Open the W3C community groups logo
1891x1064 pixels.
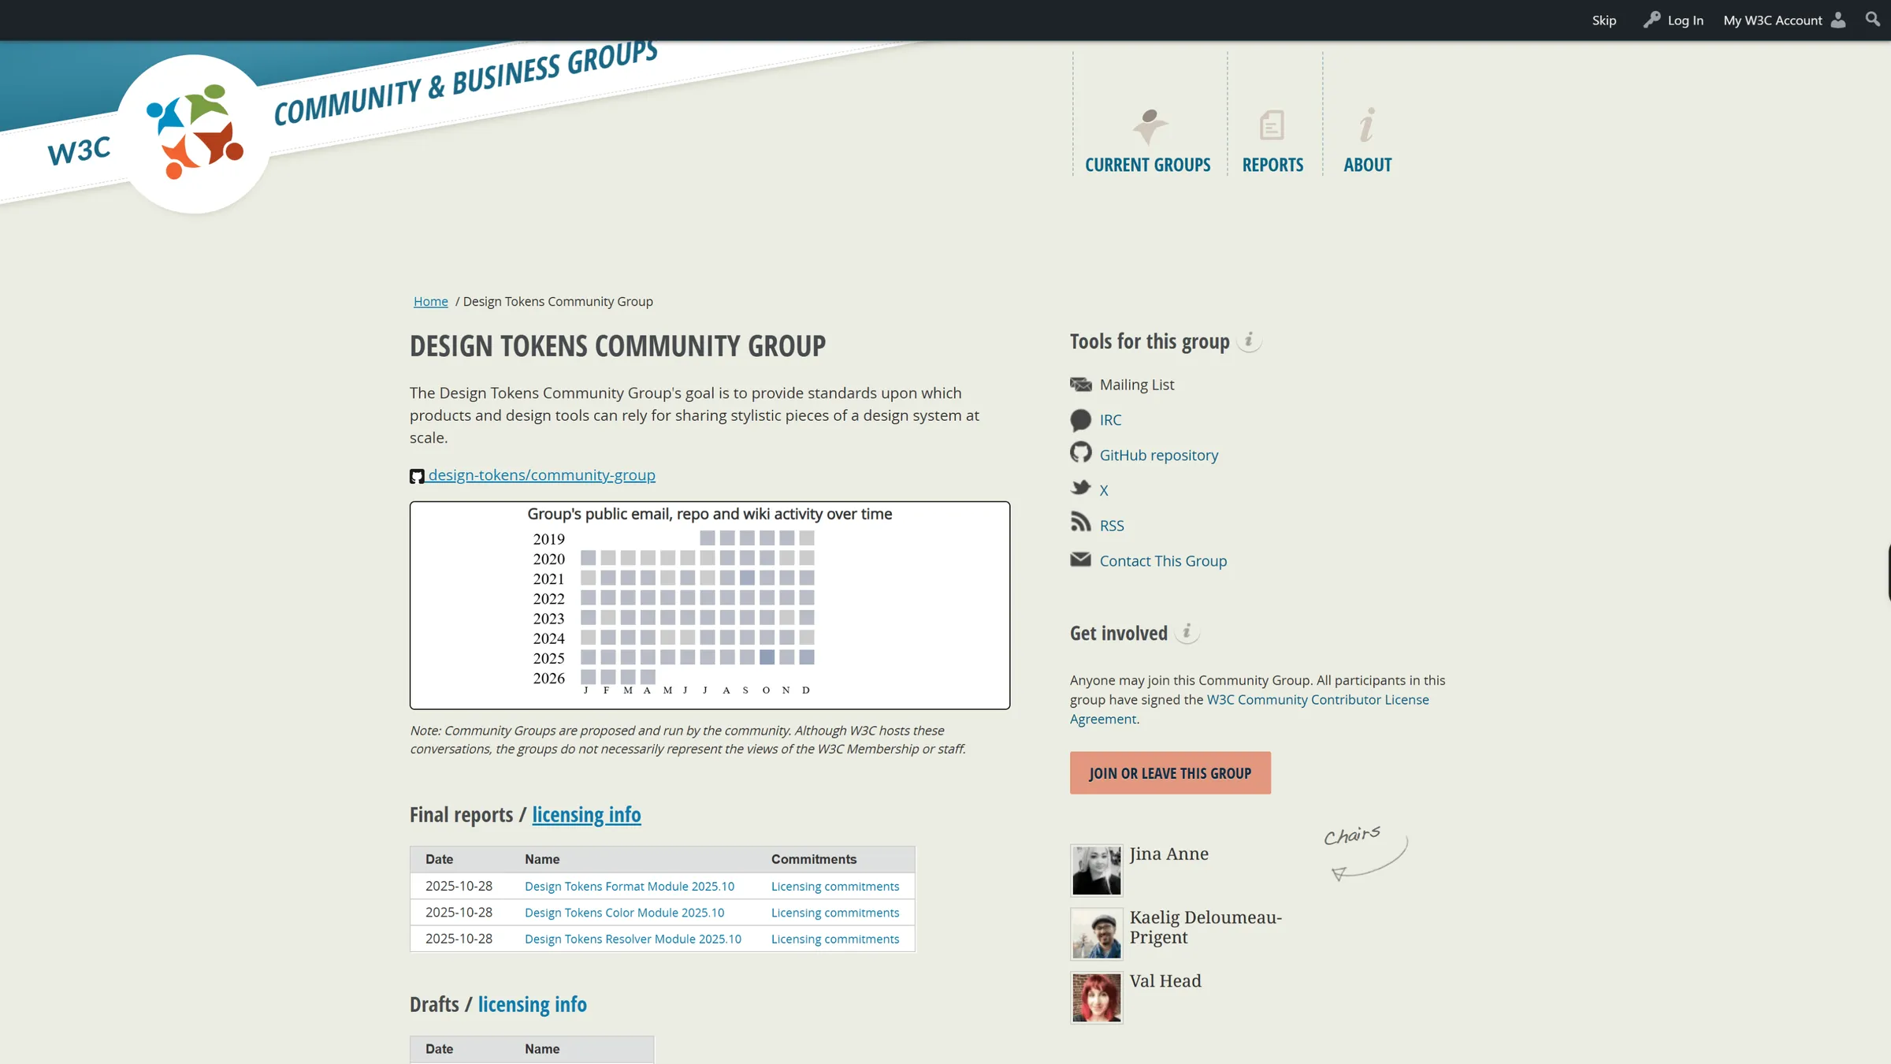pos(194,133)
